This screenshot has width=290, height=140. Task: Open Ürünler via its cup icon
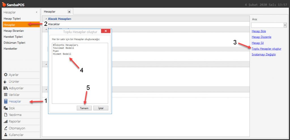click(6, 82)
